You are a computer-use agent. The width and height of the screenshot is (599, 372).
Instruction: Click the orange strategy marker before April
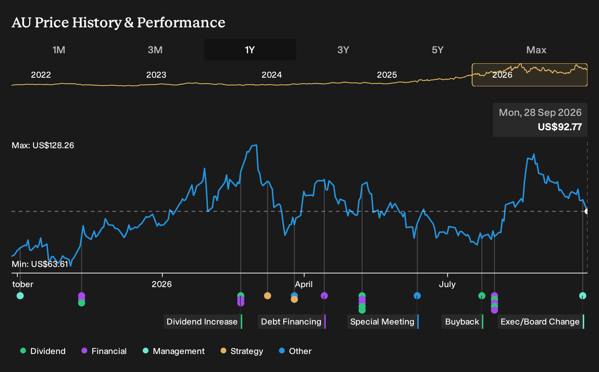click(x=267, y=296)
